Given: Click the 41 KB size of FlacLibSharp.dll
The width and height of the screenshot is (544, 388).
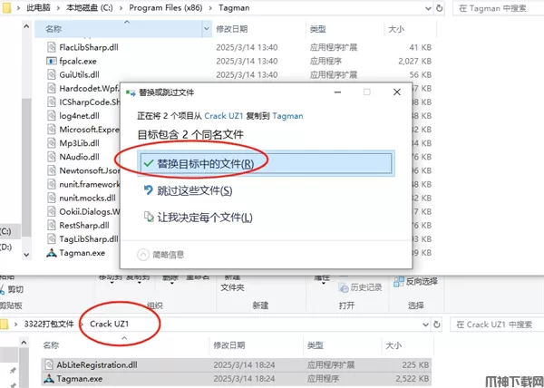Looking at the screenshot, I should 421,47.
